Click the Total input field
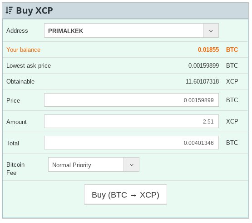The image size is (252, 223). [x=132, y=143]
